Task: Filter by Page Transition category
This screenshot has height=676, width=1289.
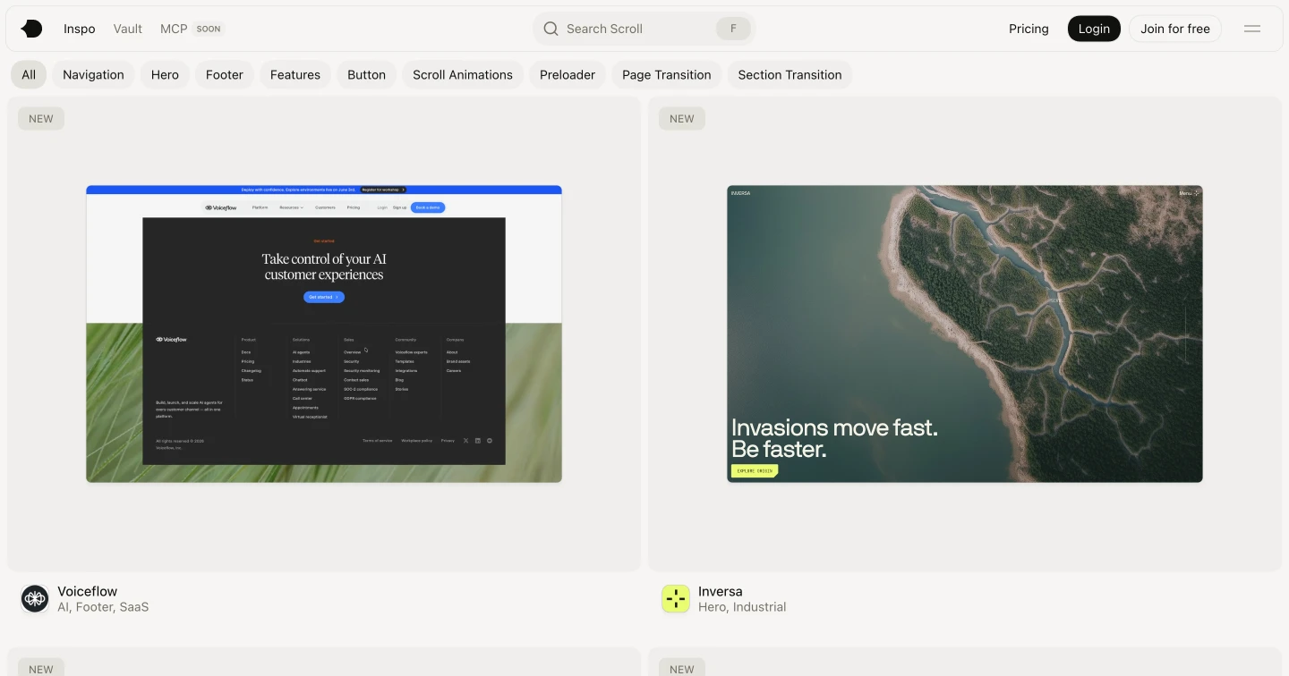Action: click(x=667, y=74)
